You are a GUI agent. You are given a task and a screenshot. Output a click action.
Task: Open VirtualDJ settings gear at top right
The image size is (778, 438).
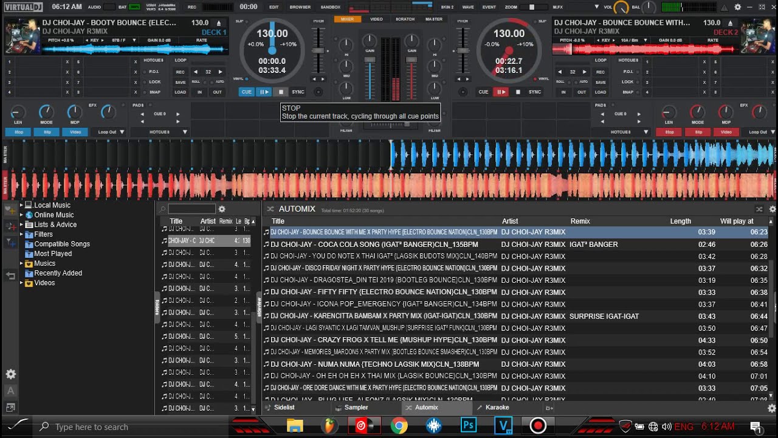[x=738, y=7]
